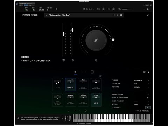Click the Expression icon under the left slider
This screenshot has height=126, width=168.
[x=63, y=60]
